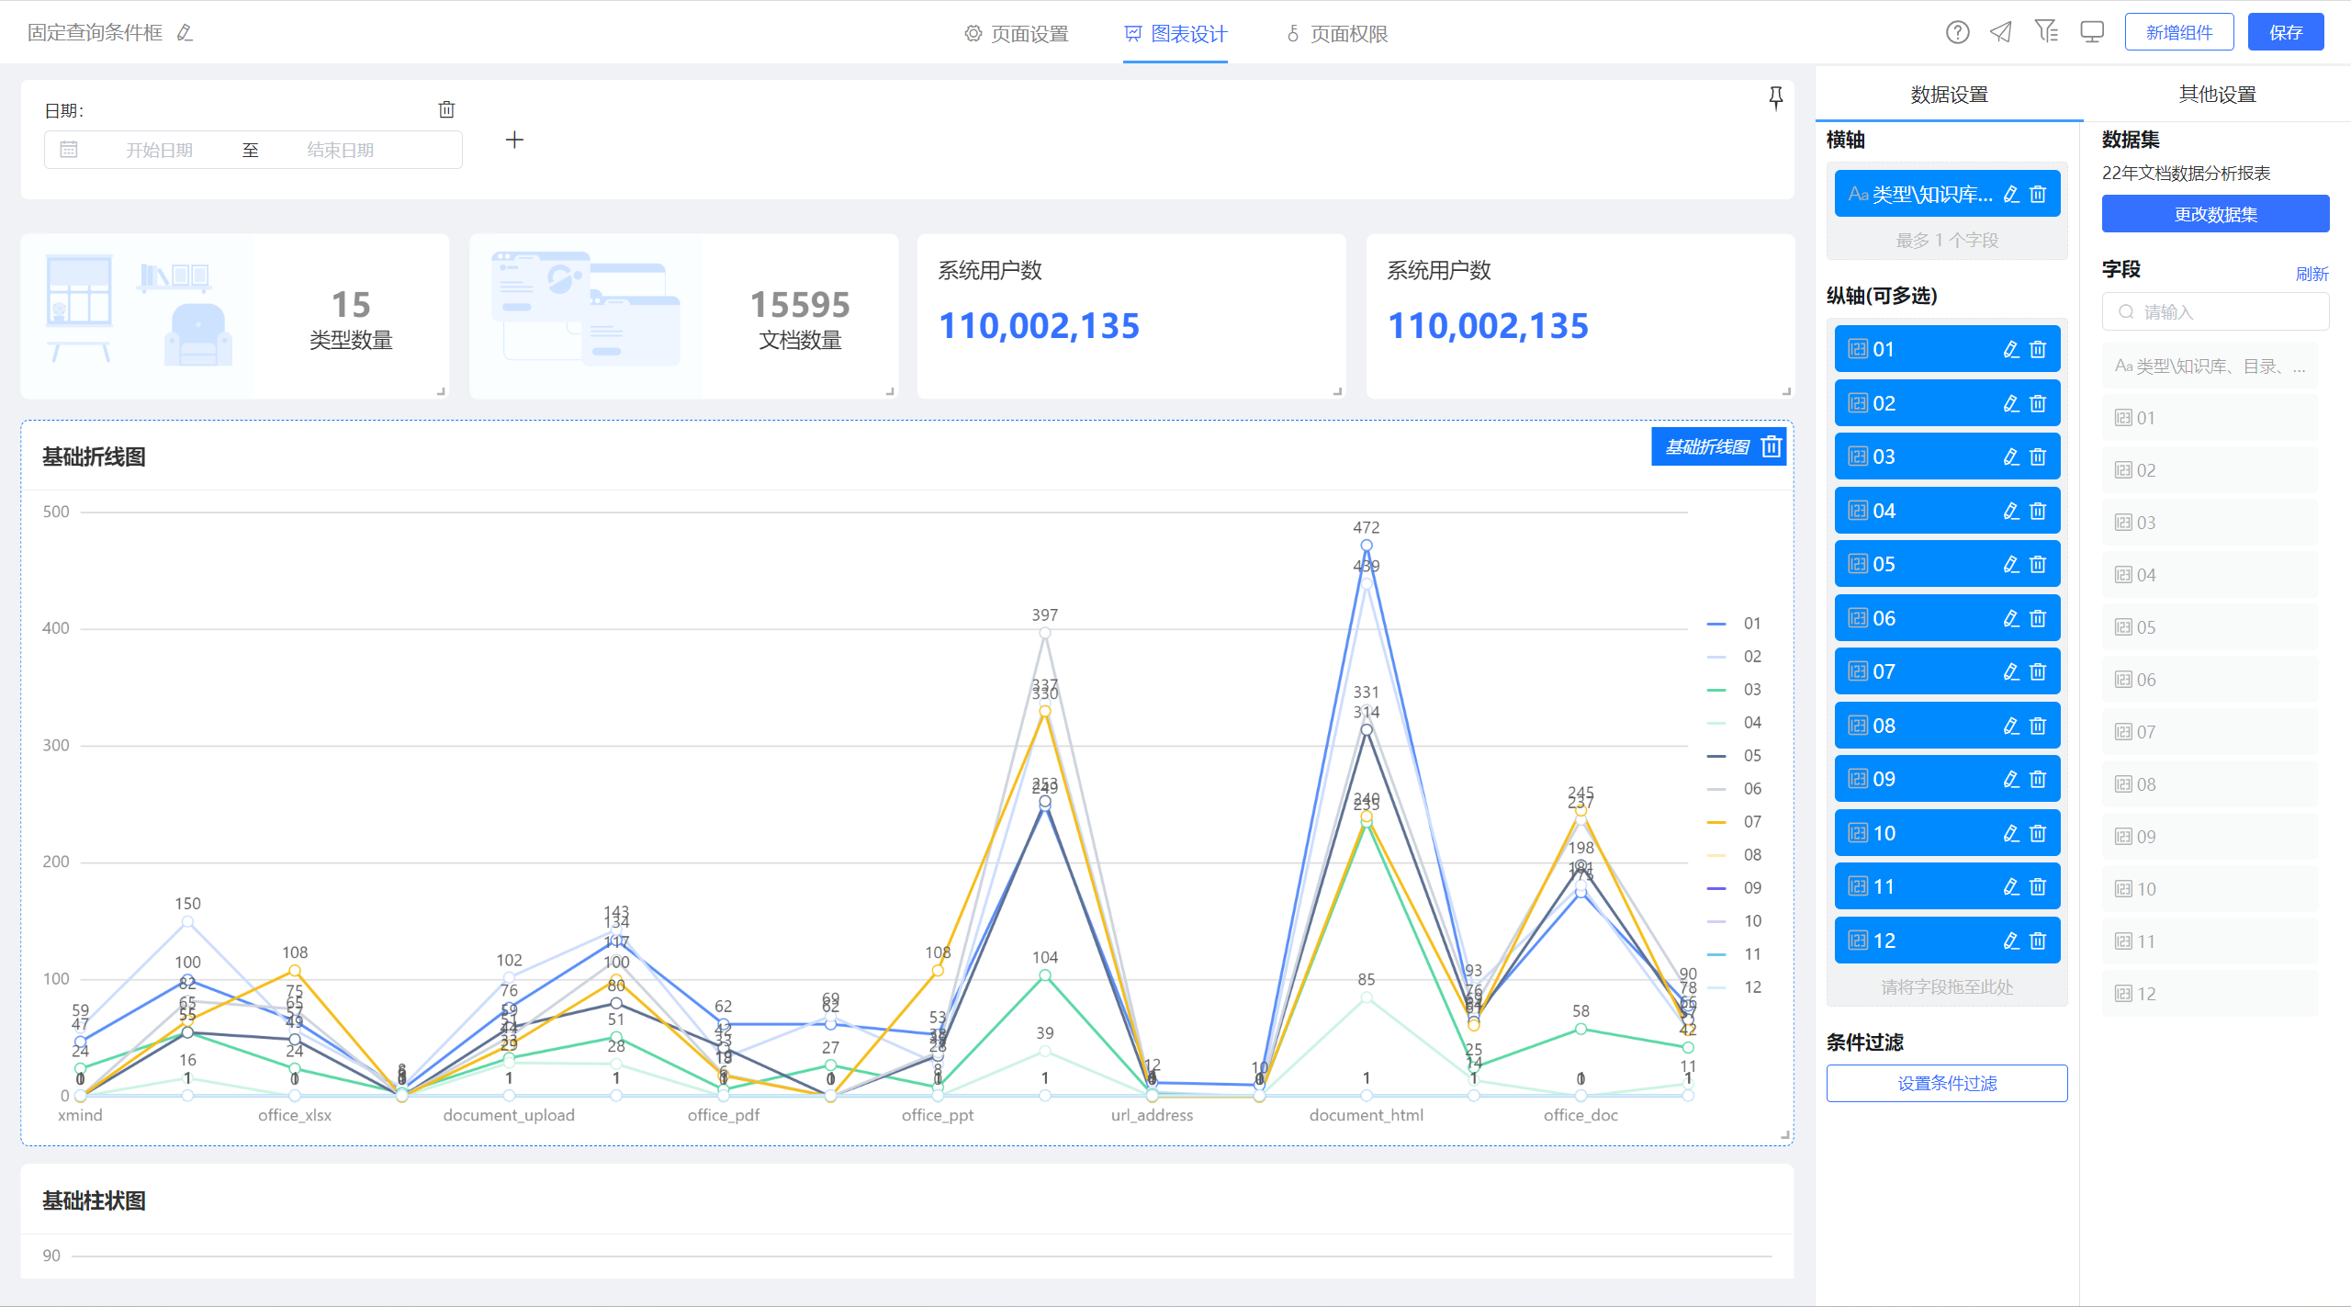Delete the 03 axis field
2351x1307 pixels.
2038,456
